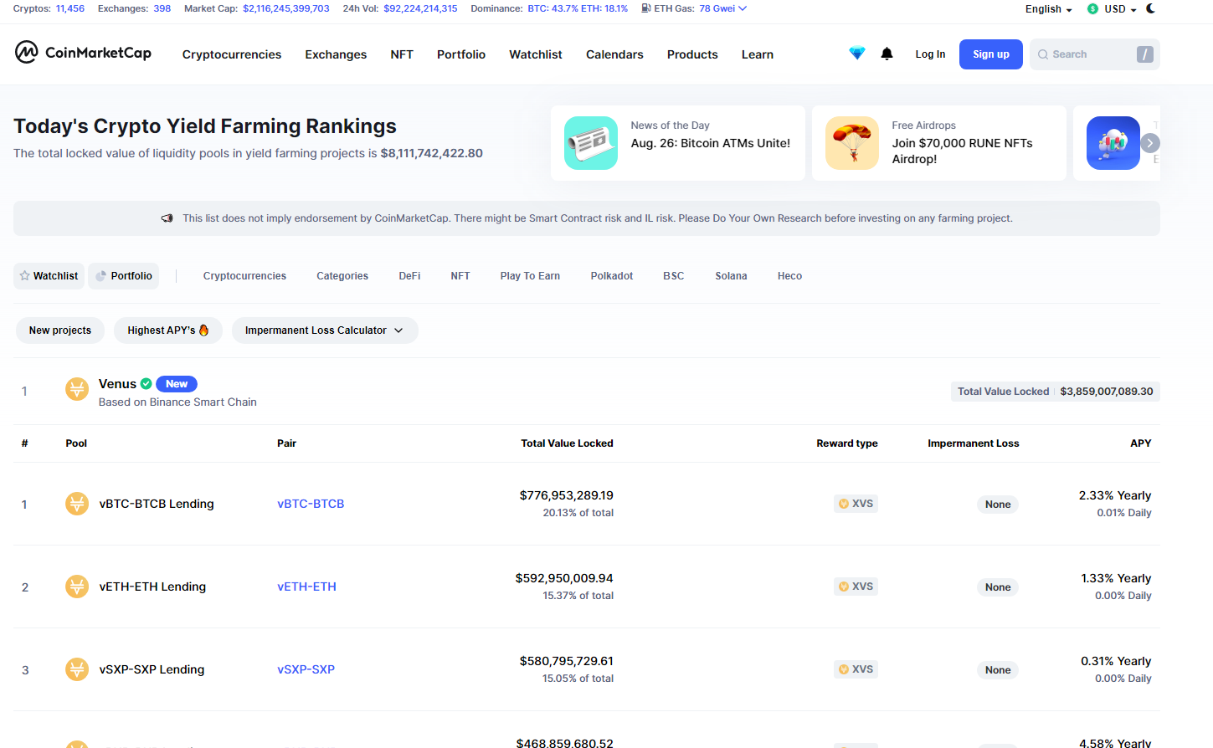Select the Categories tab
Image resolution: width=1213 pixels, height=748 pixels.
342,276
